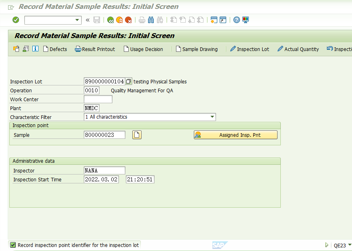Screen dimensions: 352x251
Task: Click Assigned Insp. Pnt button
Action: pyautogui.click(x=236, y=135)
